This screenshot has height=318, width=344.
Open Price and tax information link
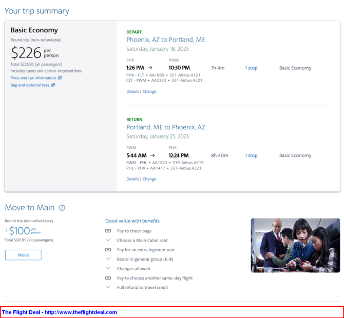33,78
